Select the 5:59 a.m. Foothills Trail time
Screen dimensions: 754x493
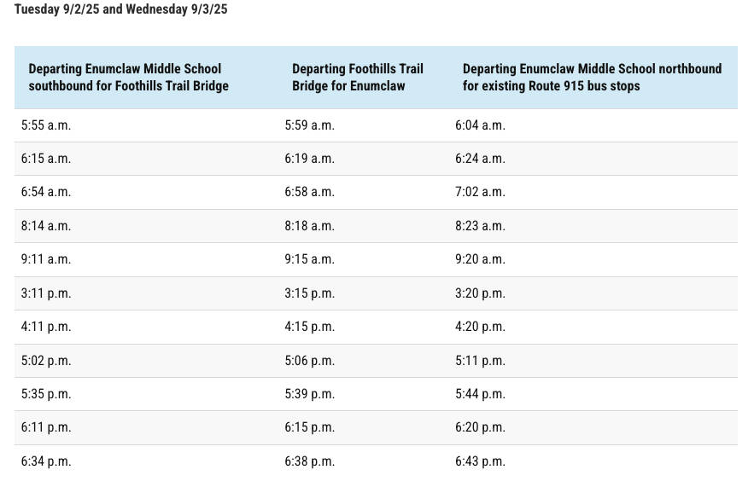[x=309, y=125]
